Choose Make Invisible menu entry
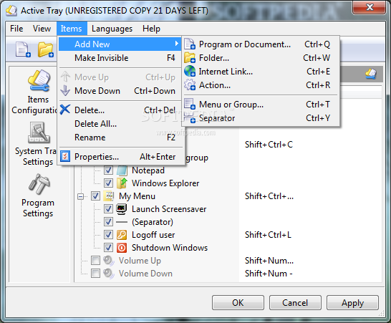The image size is (391, 323). [120, 58]
